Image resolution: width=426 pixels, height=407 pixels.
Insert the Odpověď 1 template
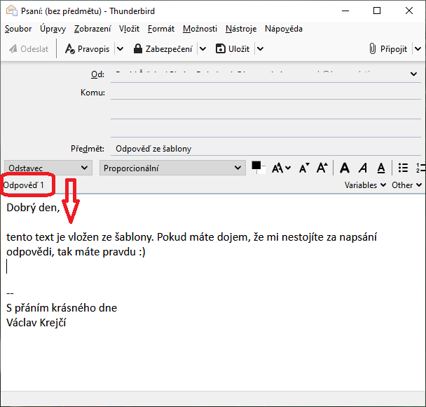point(23,185)
